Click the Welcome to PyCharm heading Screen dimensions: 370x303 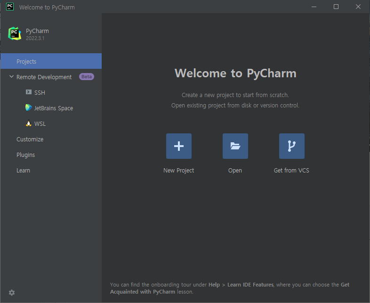point(235,73)
